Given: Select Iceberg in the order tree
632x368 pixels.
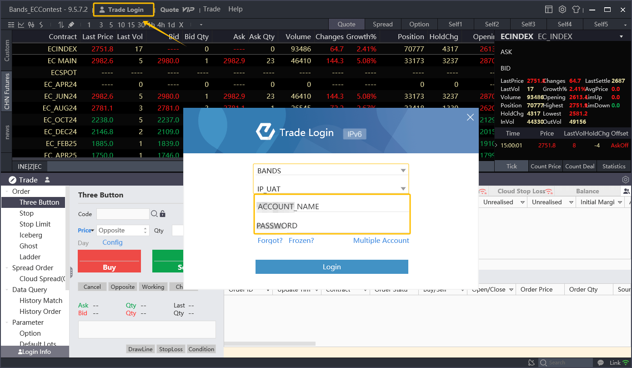Looking at the screenshot, I should click(31, 235).
